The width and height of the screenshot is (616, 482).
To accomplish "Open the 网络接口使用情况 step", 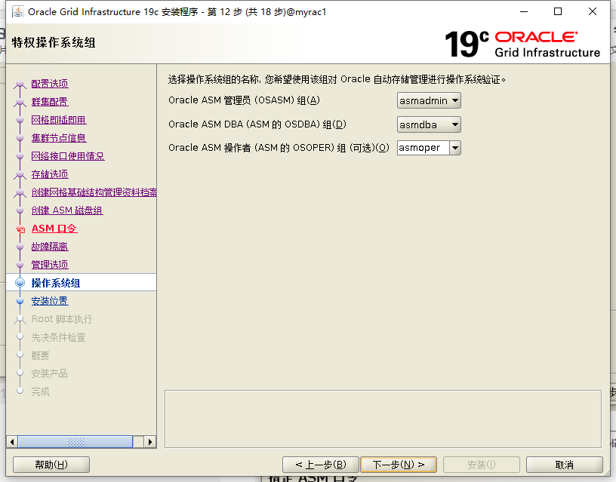I will [68, 156].
